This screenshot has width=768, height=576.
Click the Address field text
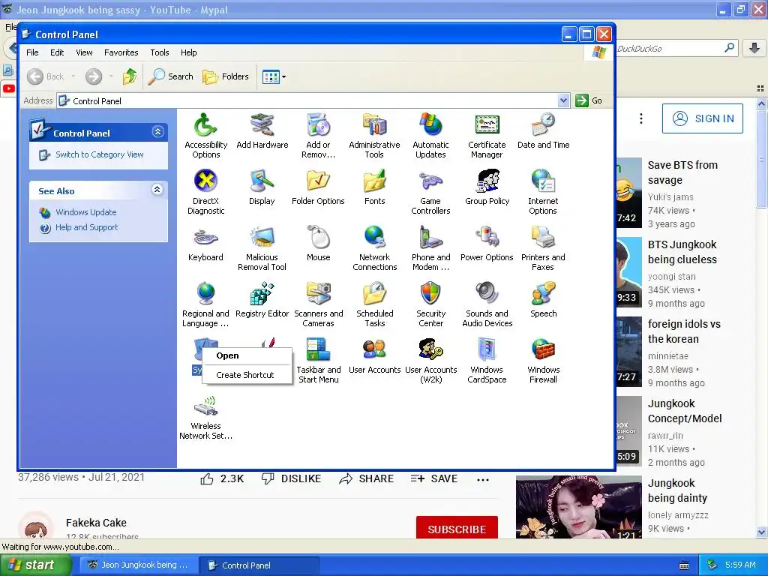[x=97, y=101]
